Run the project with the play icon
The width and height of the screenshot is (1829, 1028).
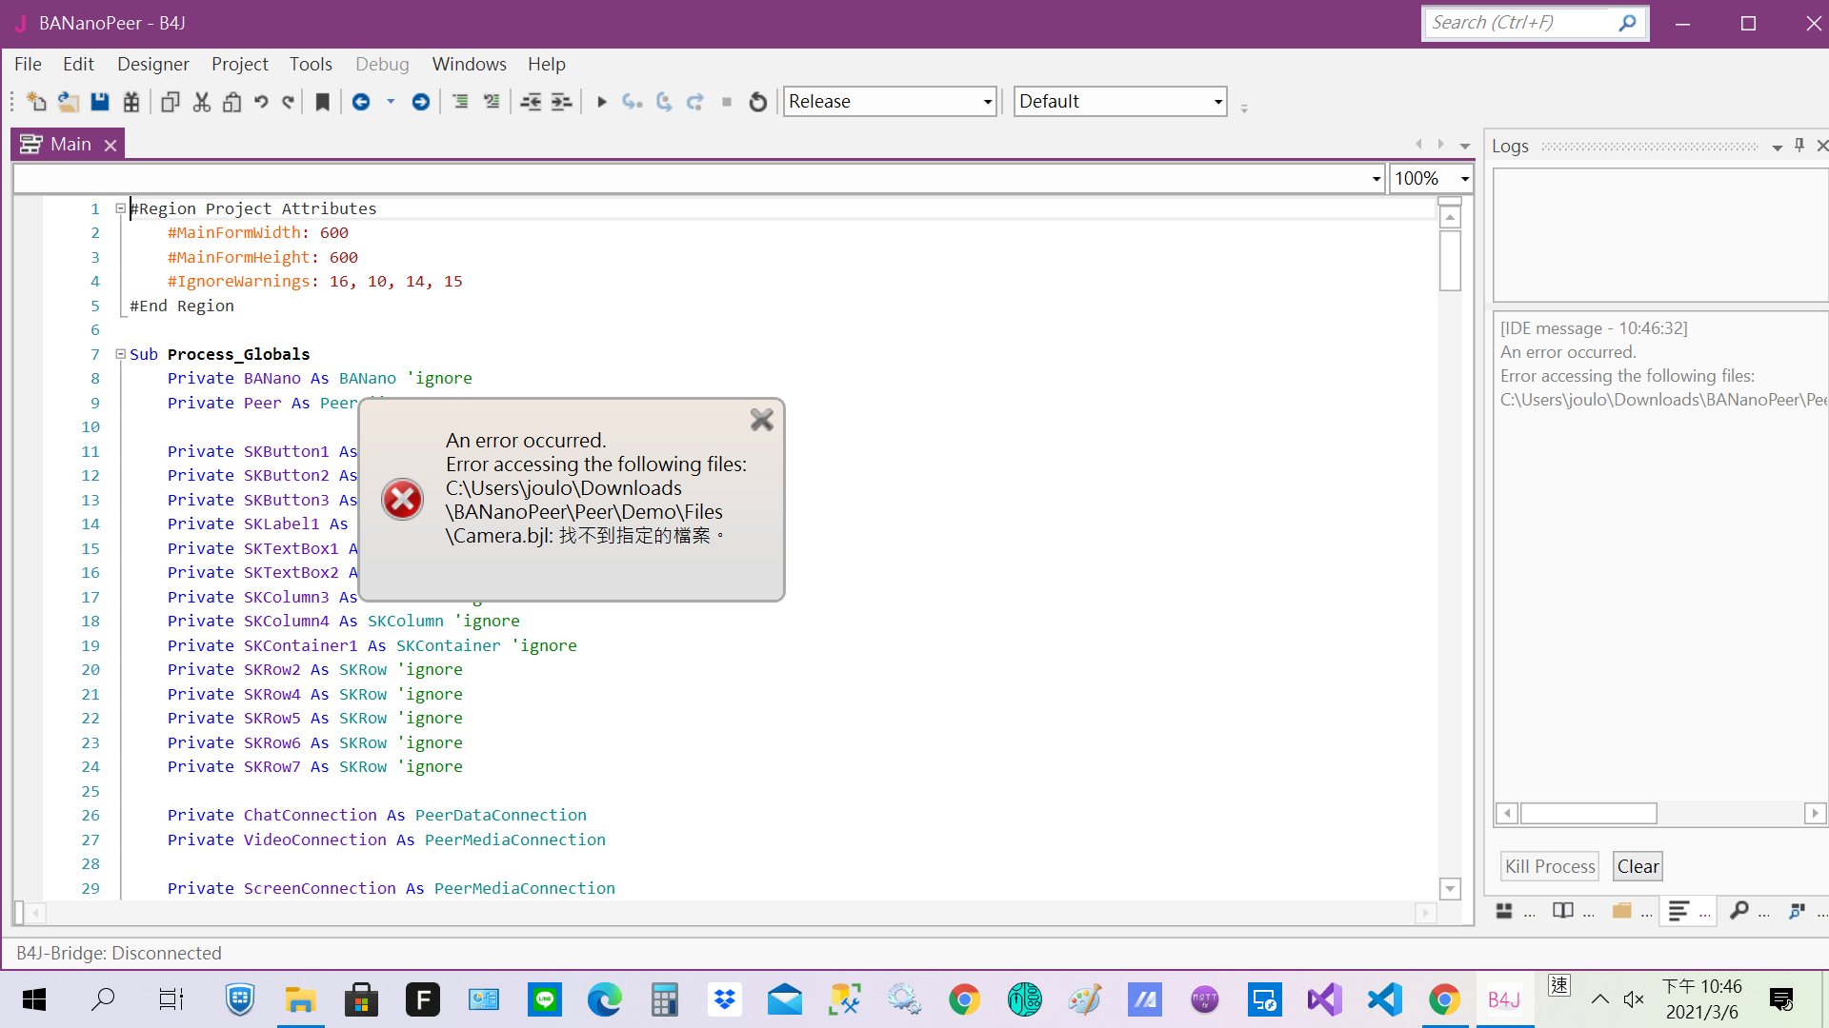[601, 102]
